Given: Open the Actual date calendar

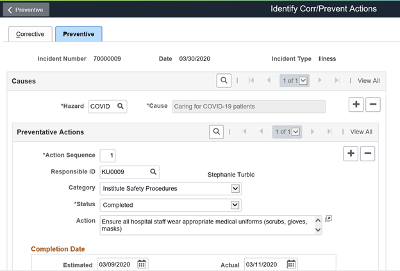Looking at the screenshot, I should pos(291,265).
